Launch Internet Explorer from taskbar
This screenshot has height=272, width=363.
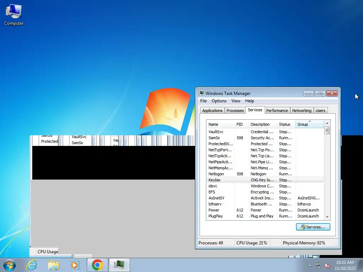point(32,265)
